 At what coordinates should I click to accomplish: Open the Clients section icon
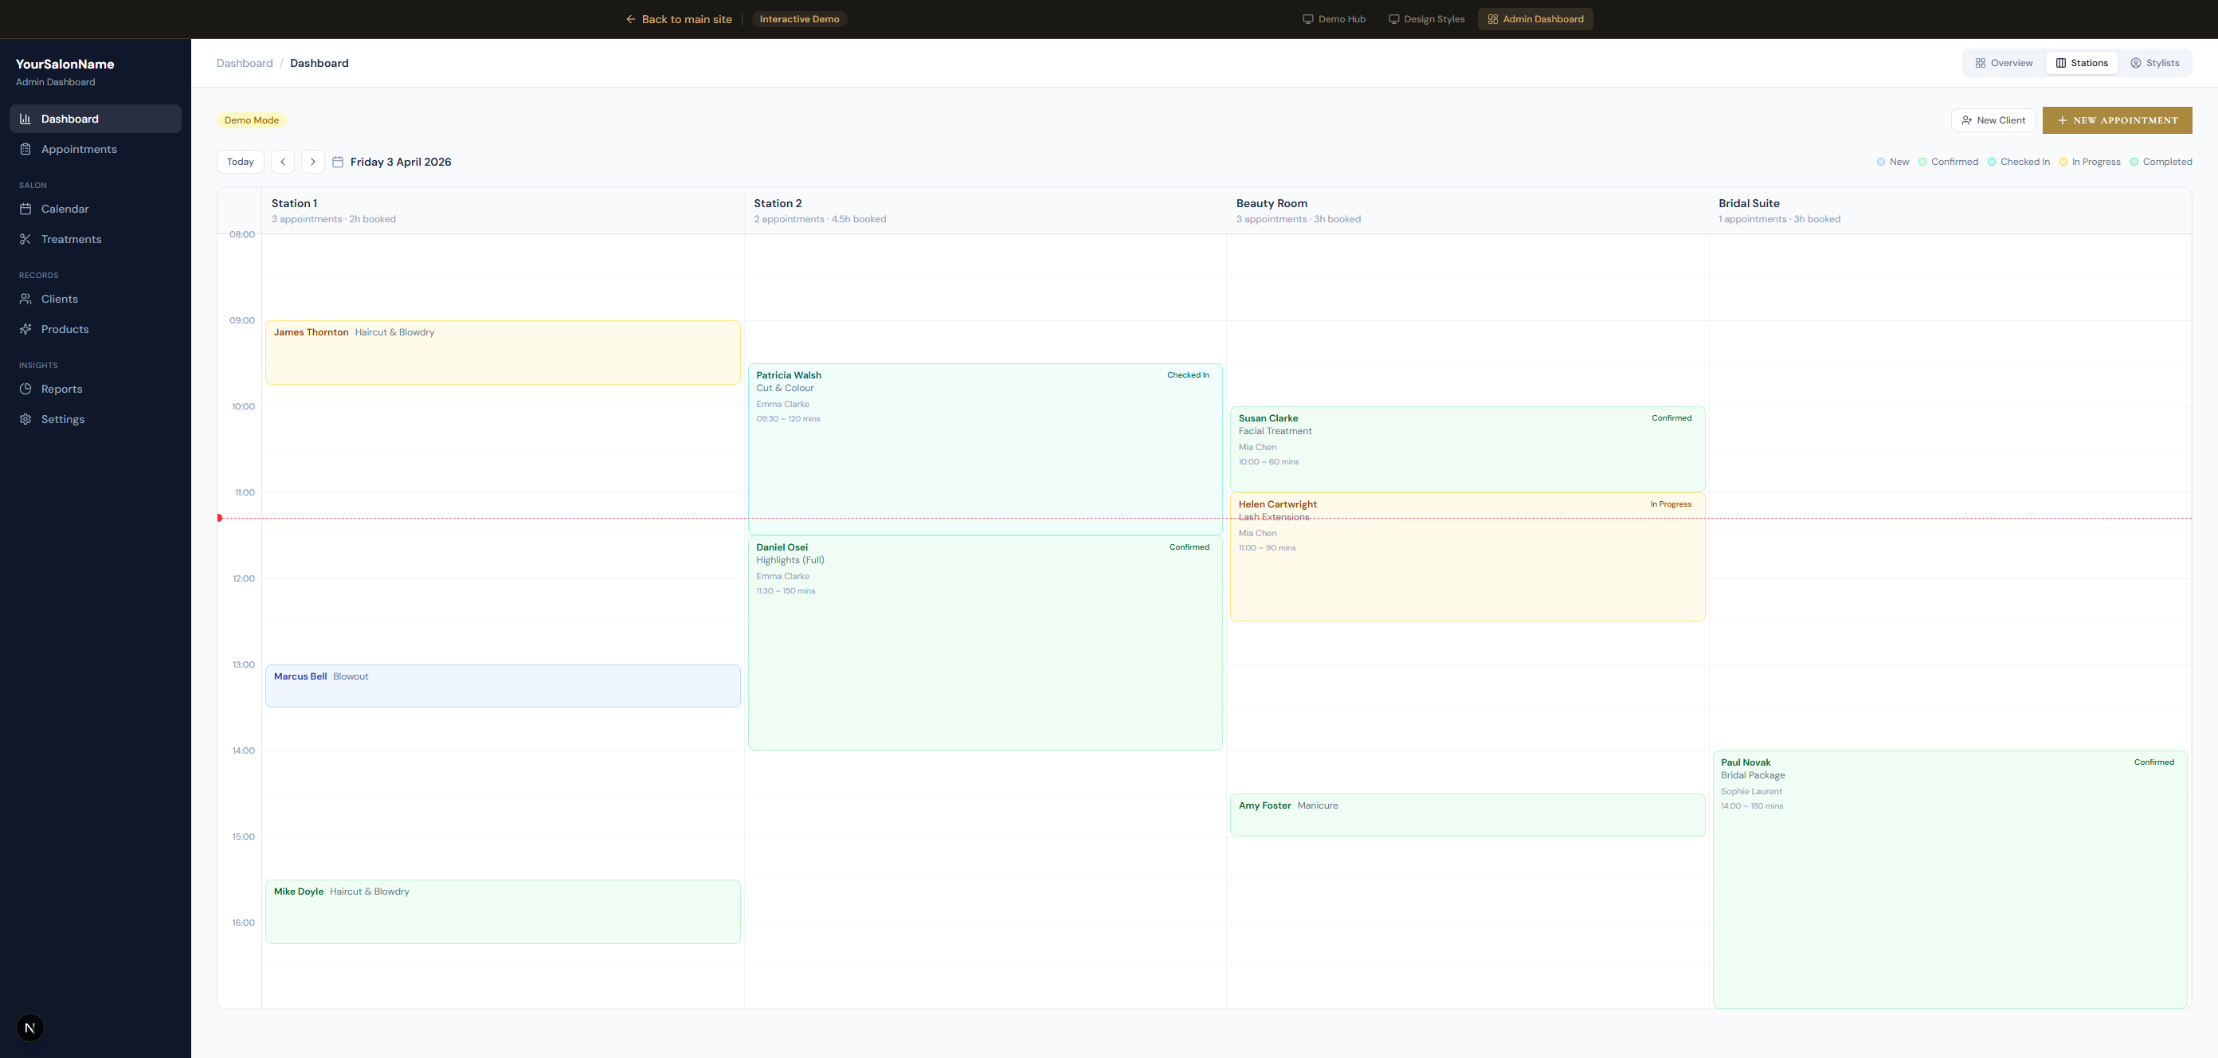pos(25,299)
